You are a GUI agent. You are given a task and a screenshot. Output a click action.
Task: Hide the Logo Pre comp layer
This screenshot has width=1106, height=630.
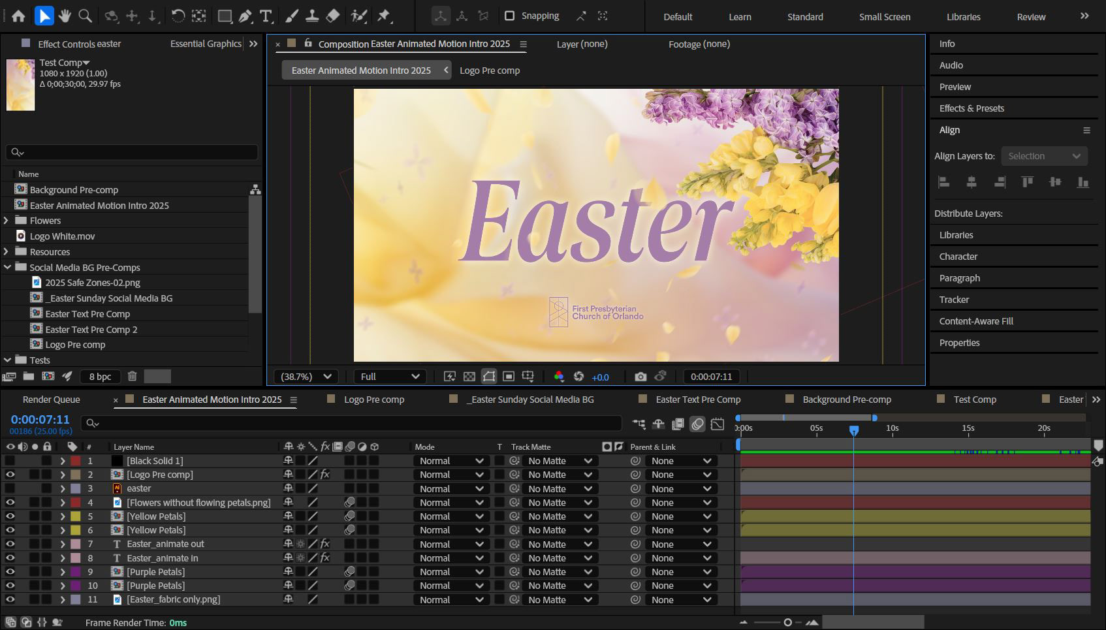(10, 475)
